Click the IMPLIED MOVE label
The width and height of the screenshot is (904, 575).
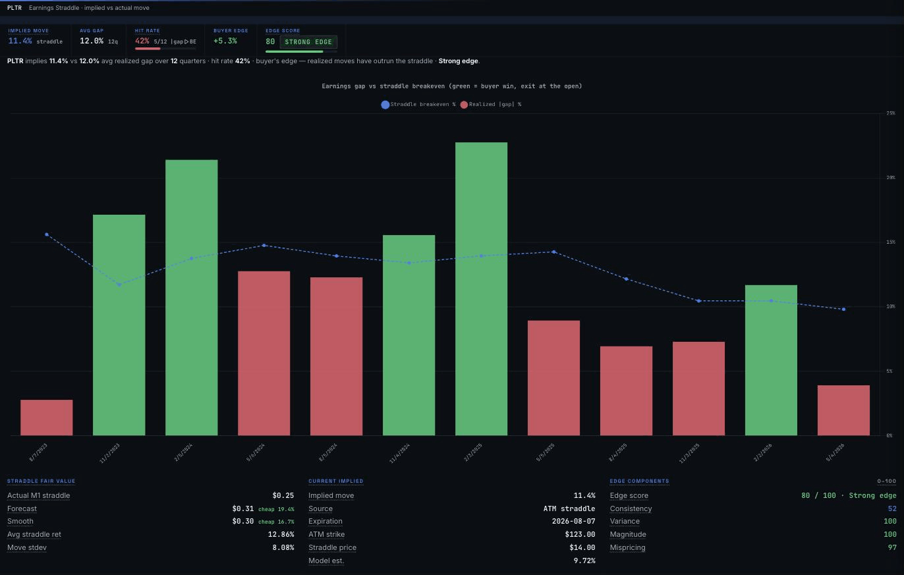point(28,30)
